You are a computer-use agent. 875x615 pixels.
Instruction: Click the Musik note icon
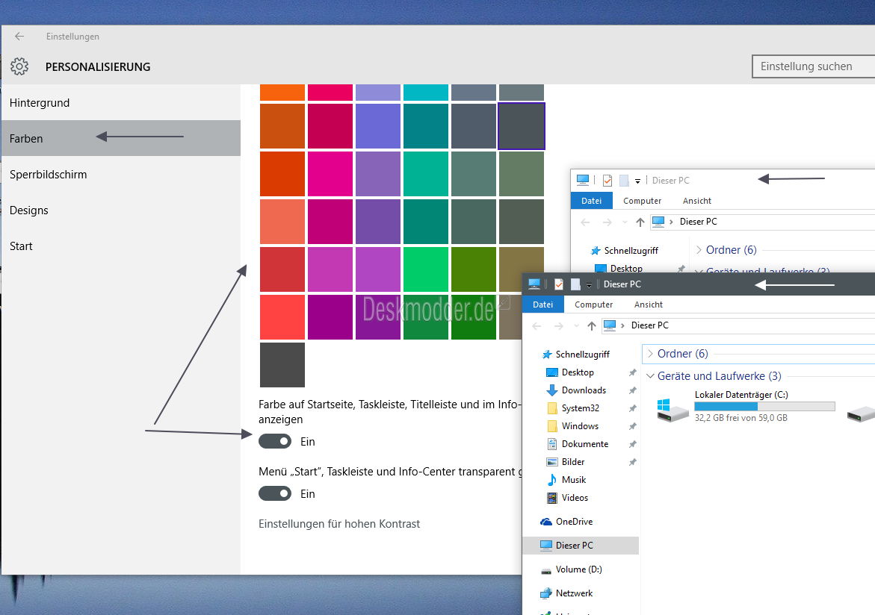click(552, 479)
